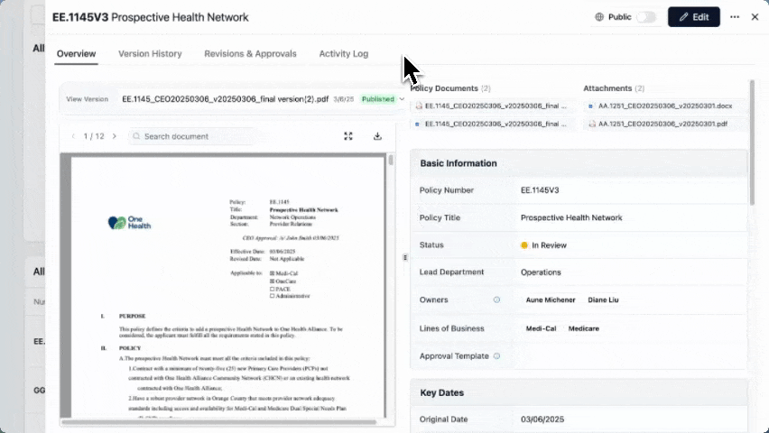Click the info icon beside Owners
Image resolution: width=769 pixels, height=433 pixels.
(x=496, y=299)
